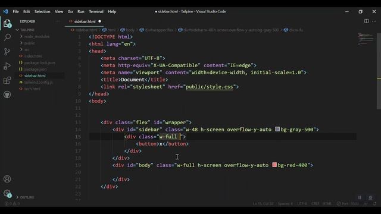Click the div#sidebar breadcrumb segment
Image resolution: width=381 pixels, height=214 pixels.
pyautogui.click(x=231, y=30)
